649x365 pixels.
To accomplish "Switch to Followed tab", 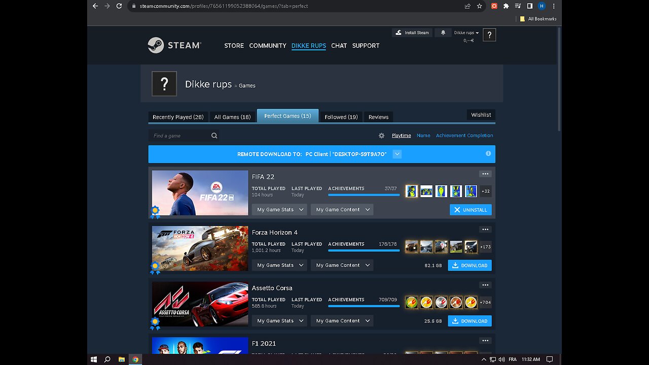I will coord(341,117).
